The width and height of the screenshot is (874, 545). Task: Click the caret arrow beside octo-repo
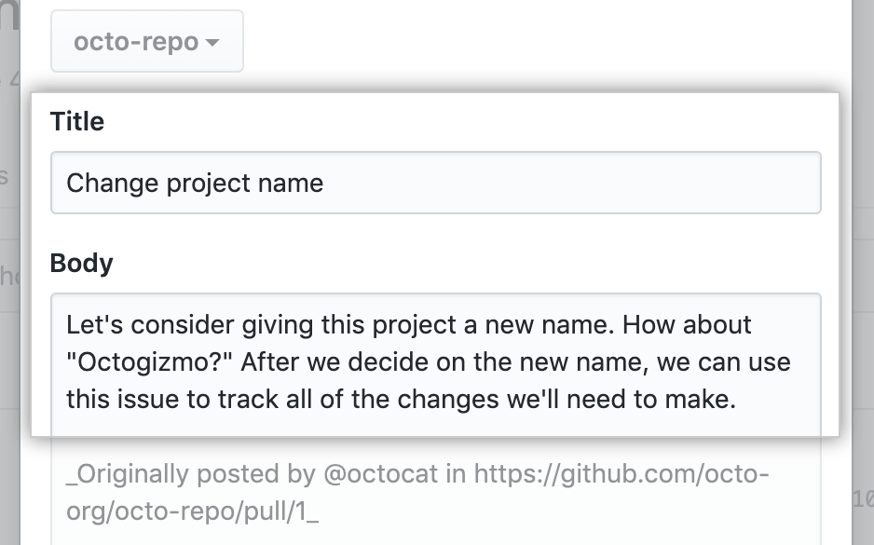point(212,43)
